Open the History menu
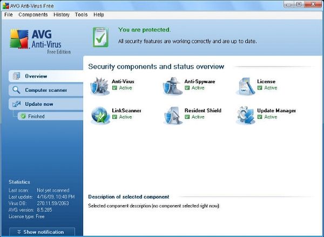 coord(62,15)
